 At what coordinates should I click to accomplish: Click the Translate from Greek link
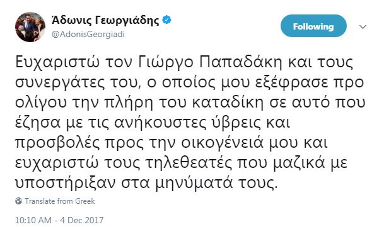click(x=60, y=201)
